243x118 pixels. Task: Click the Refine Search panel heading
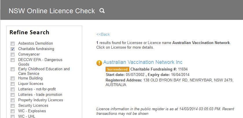30,33
